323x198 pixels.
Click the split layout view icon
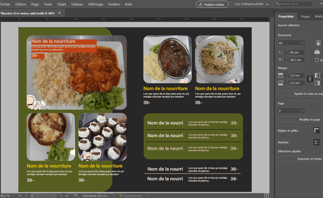point(267,195)
